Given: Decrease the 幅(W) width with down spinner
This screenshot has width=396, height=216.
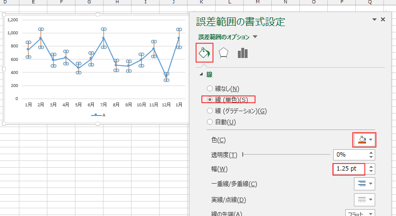Looking at the screenshot, I should click(x=371, y=172).
